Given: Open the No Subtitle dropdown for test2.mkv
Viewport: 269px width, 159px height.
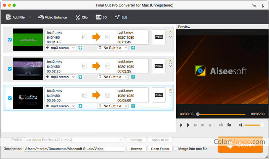Looking at the screenshot, I should 113,77.
